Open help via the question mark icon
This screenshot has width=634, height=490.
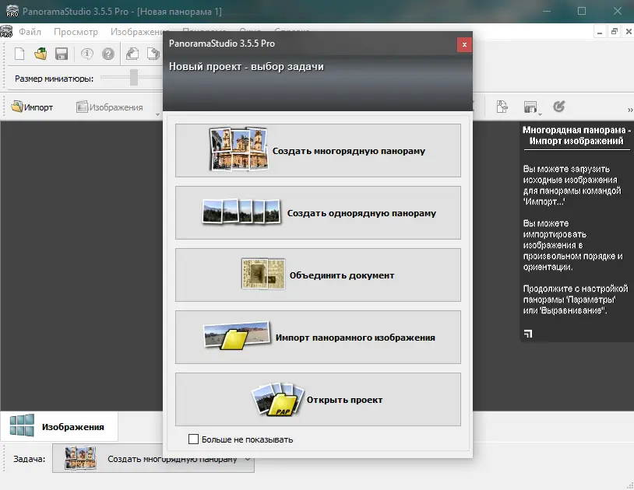tap(108, 54)
